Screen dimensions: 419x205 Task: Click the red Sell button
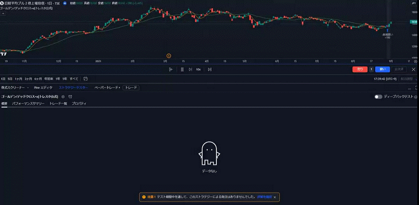(x=359, y=69)
